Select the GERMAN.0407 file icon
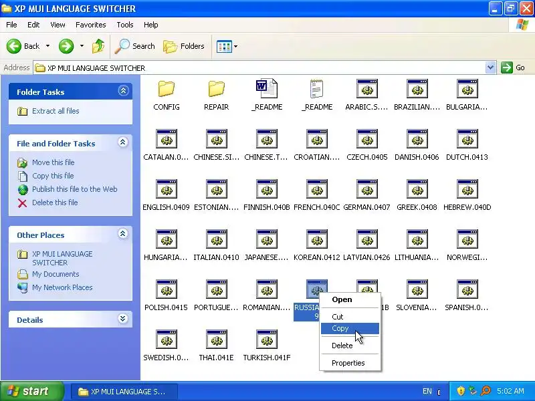Screen dimensions: 535x401 (366, 189)
